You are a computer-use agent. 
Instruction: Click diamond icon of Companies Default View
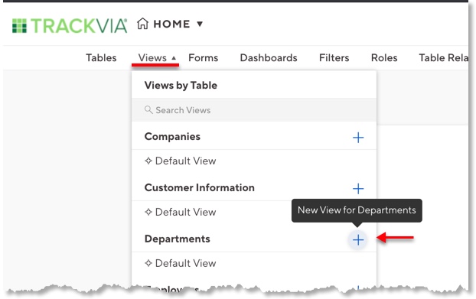pos(148,161)
